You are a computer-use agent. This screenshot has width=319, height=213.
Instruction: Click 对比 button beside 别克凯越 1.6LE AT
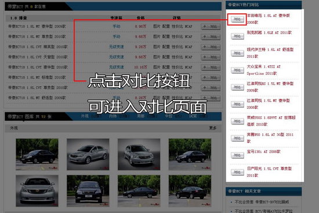tap(237, 36)
